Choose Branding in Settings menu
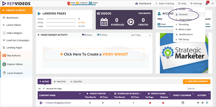The width and height of the screenshot is (216, 107). (x=184, y=24)
